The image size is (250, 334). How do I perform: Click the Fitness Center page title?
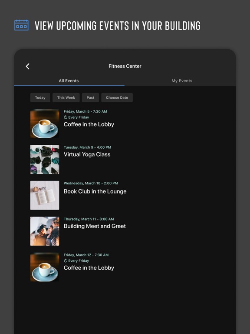(x=125, y=66)
